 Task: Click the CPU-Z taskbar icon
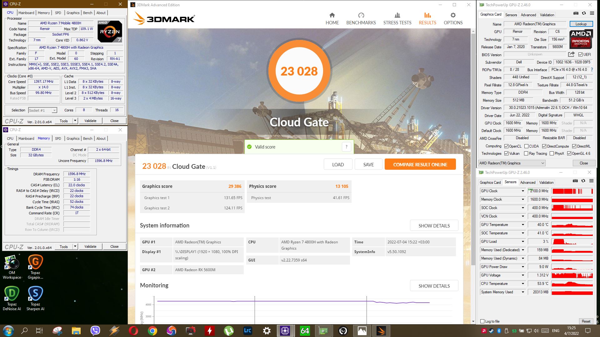click(x=285, y=331)
